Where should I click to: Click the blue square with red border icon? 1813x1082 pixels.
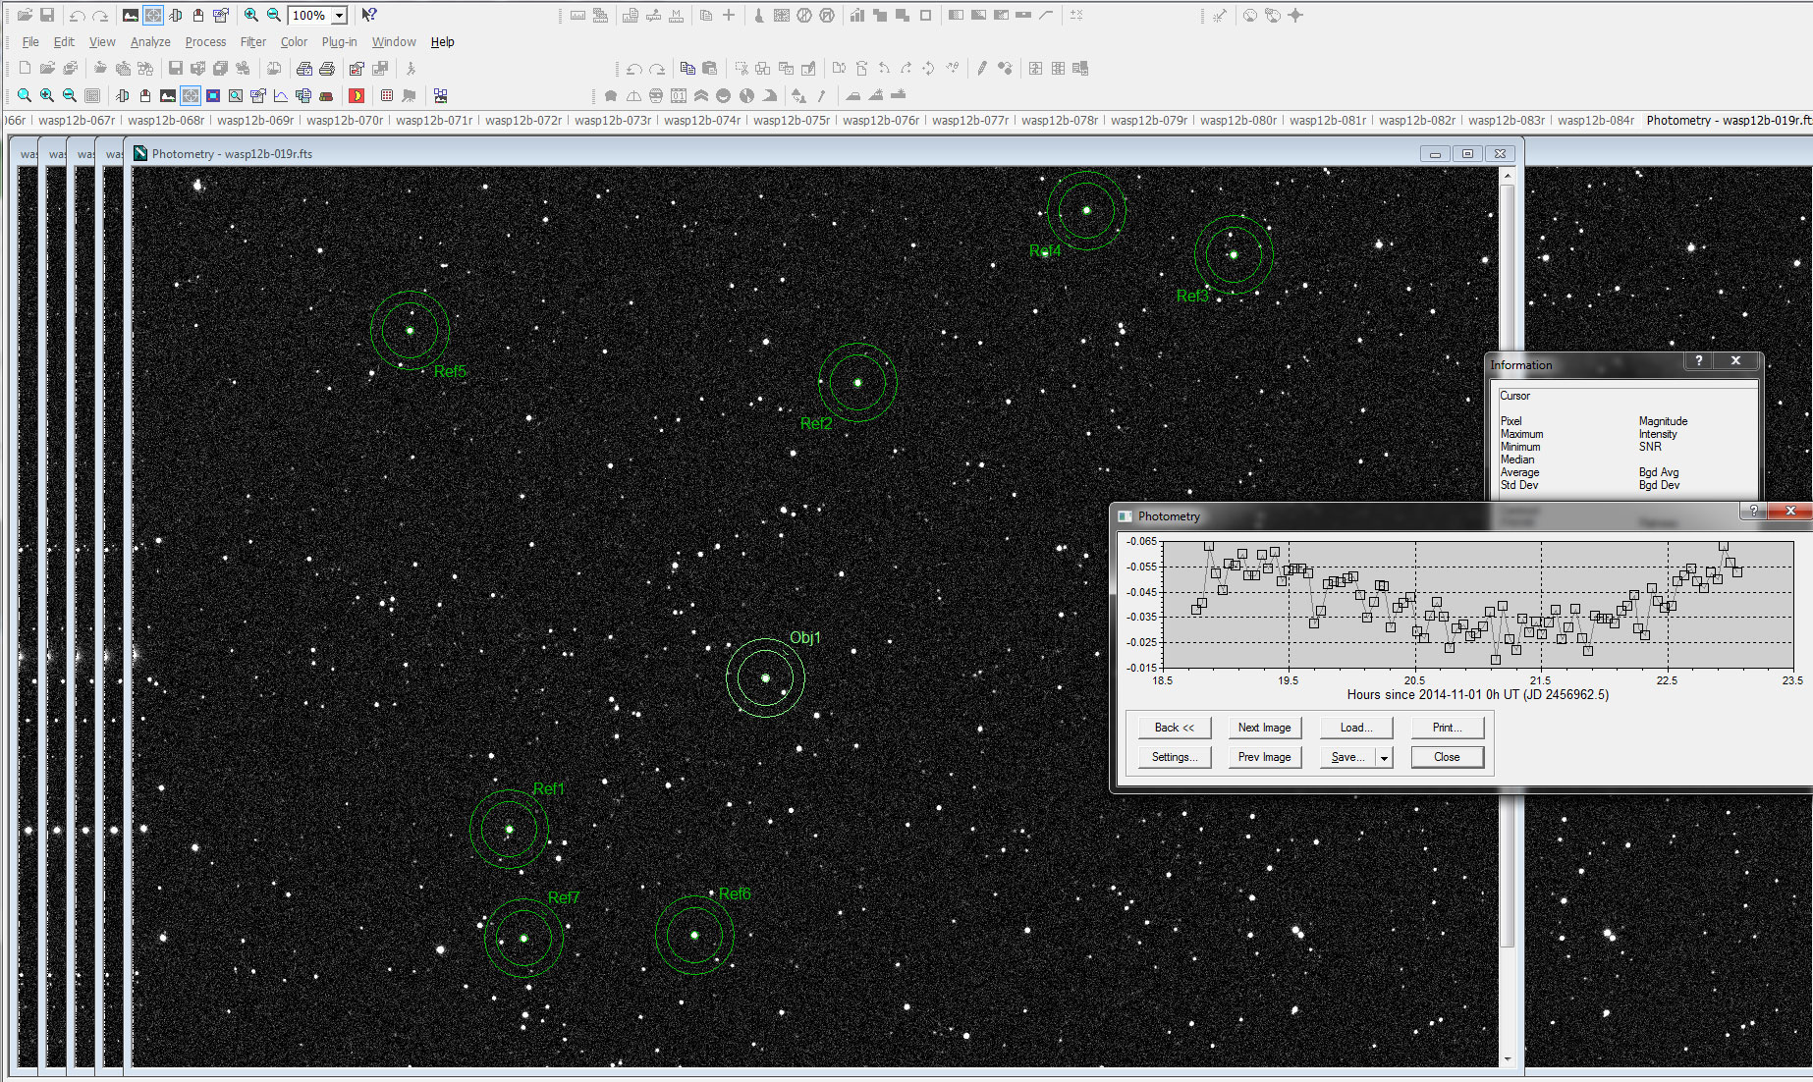(213, 96)
